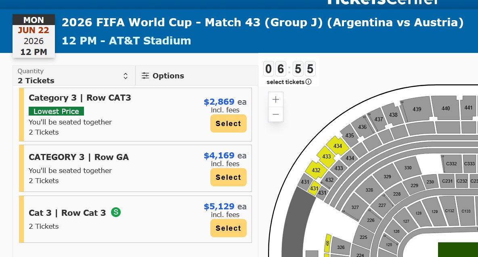The height and width of the screenshot is (257, 478).
Task: Click the zoom out minus button
Action: tap(276, 114)
